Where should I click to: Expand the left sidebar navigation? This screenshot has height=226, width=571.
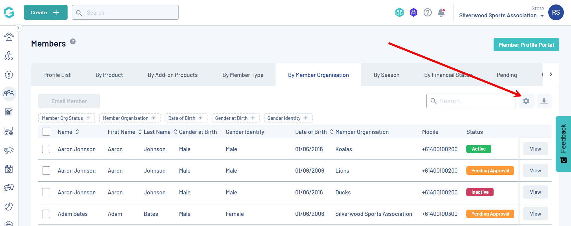(18, 28)
